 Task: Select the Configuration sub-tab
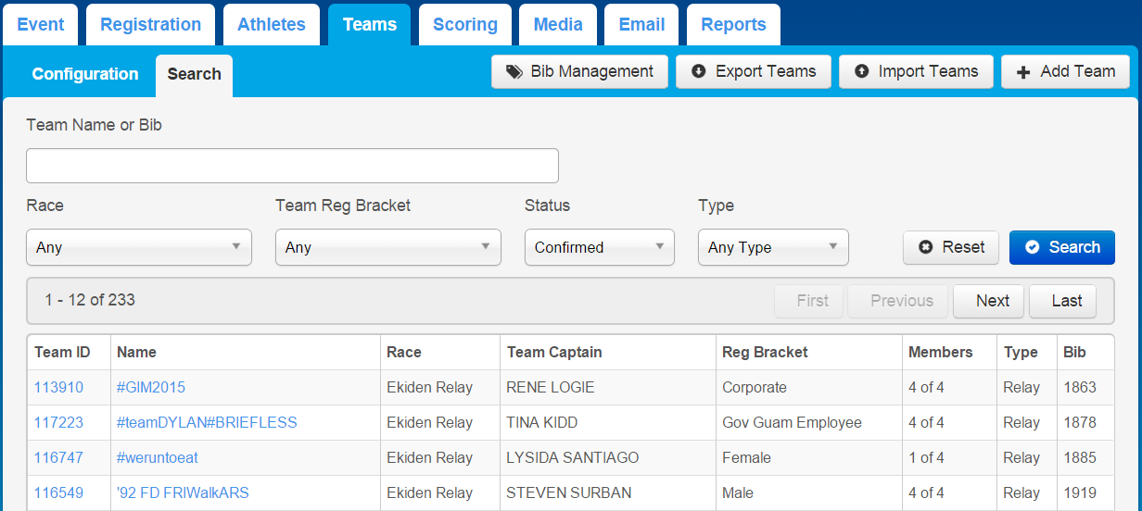[85, 74]
